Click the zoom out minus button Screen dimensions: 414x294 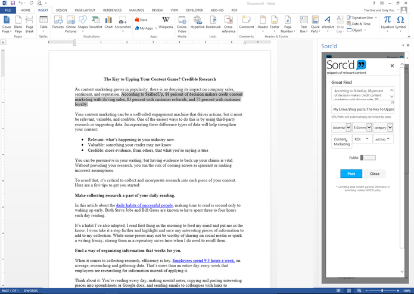[x=367, y=290]
